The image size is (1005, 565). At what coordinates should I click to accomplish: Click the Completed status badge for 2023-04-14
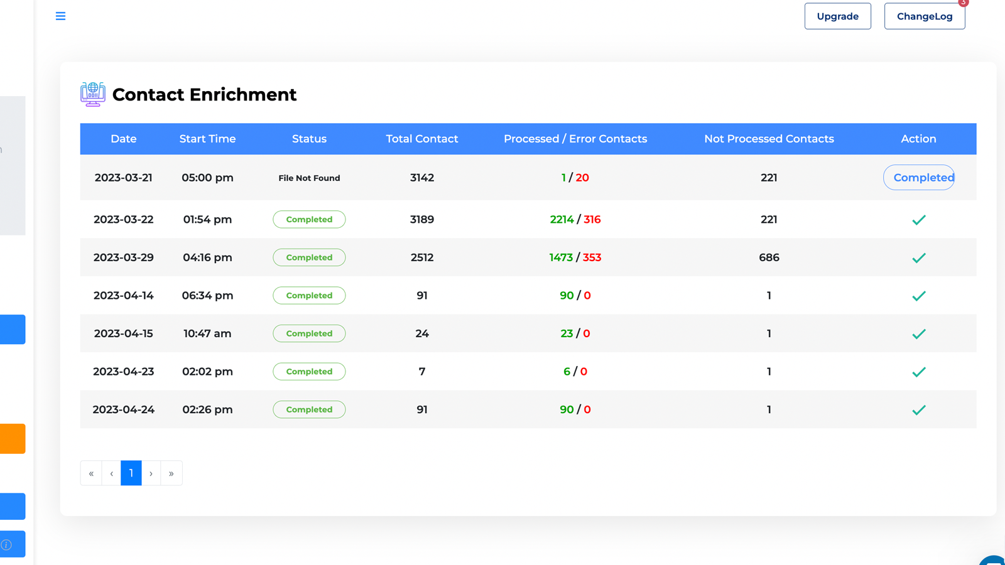click(309, 295)
